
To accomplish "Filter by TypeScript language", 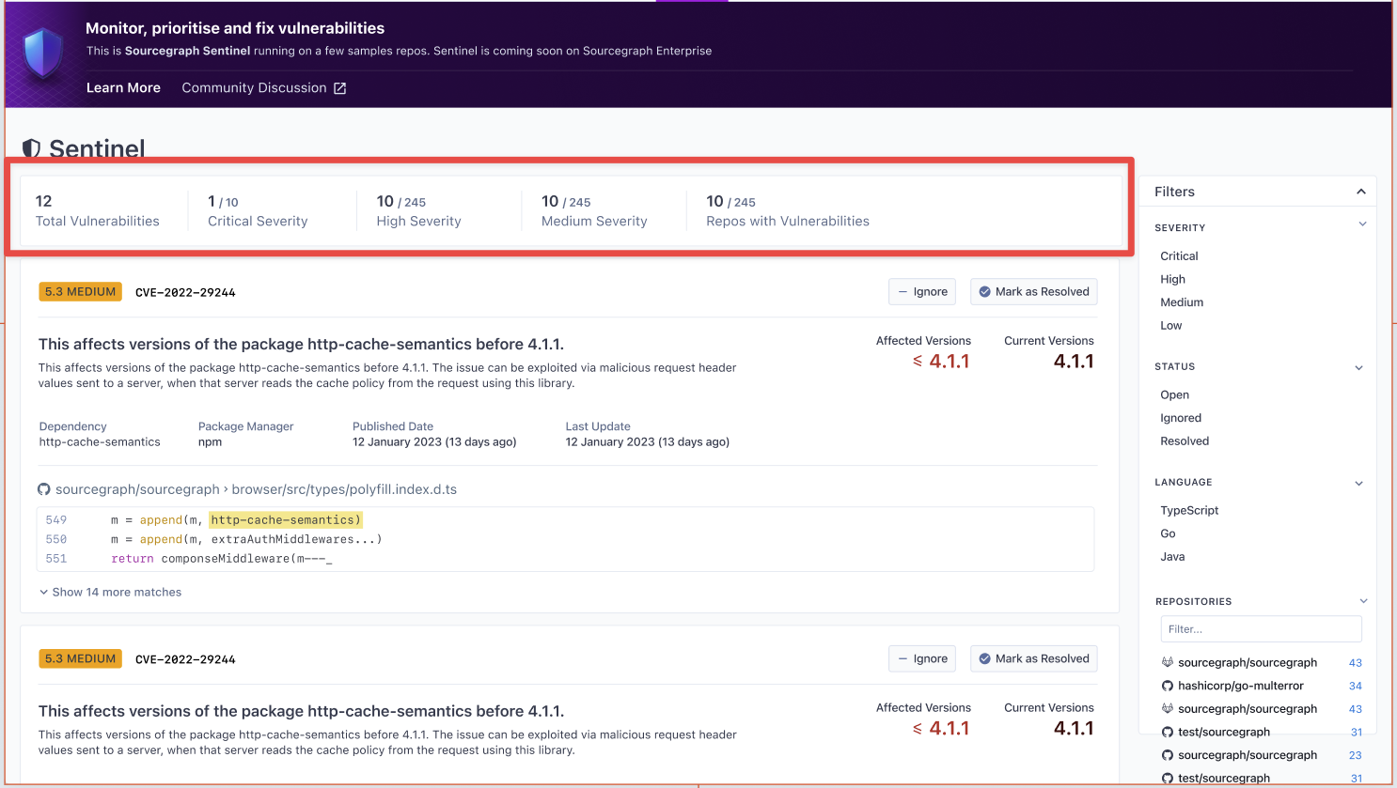I will [x=1189, y=510].
